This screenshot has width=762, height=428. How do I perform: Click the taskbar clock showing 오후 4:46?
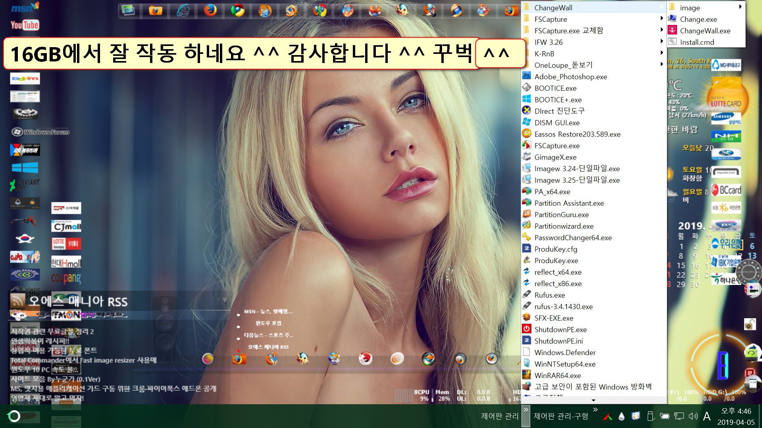point(736,411)
